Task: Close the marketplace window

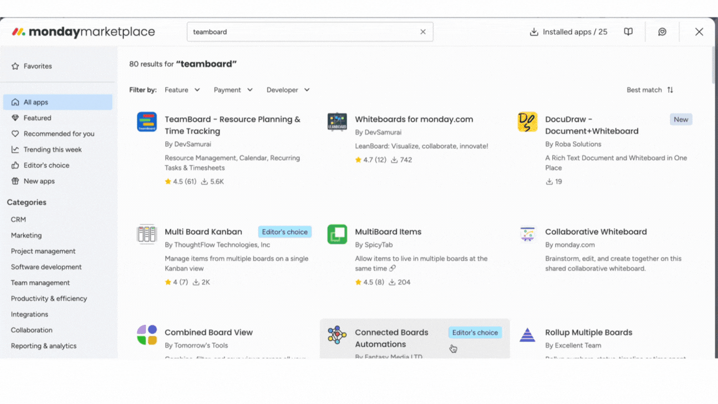Action: point(699,32)
